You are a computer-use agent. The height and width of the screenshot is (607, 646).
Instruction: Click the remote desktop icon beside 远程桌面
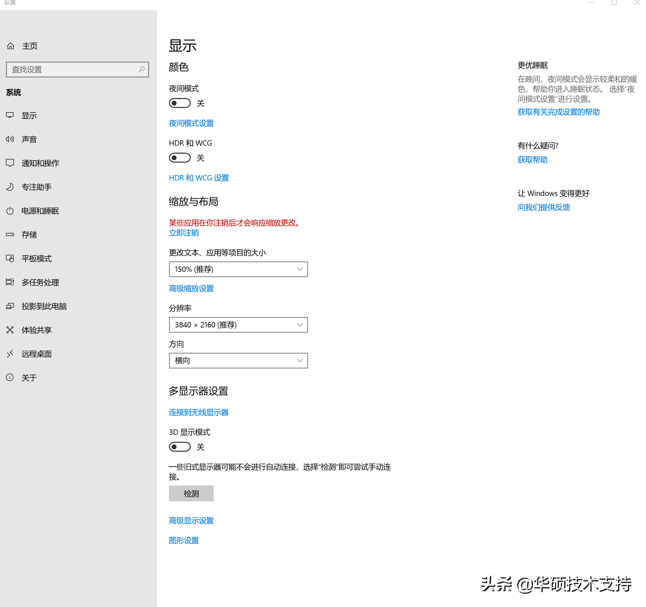pos(10,354)
